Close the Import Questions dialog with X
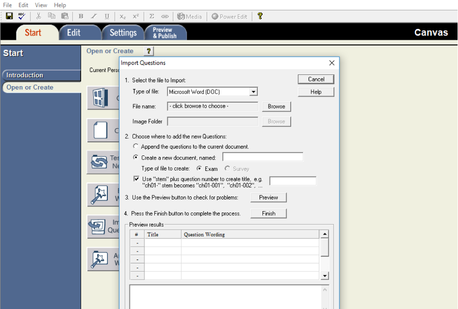Image resolution: width=458 pixels, height=309 pixels. click(332, 63)
